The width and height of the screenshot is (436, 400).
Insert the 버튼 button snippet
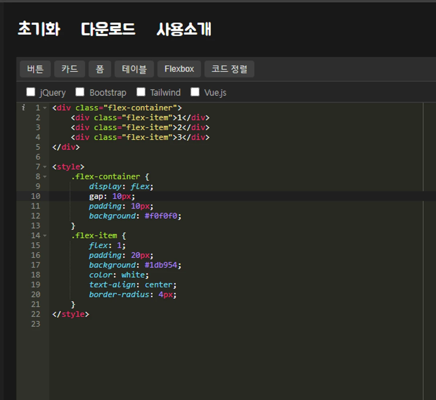coord(35,69)
